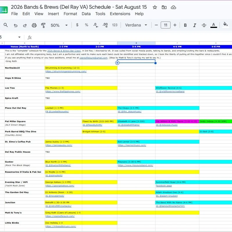Check the cloud save status icon
232x232 pixels.
pyautogui.click(x=173, y=7)
